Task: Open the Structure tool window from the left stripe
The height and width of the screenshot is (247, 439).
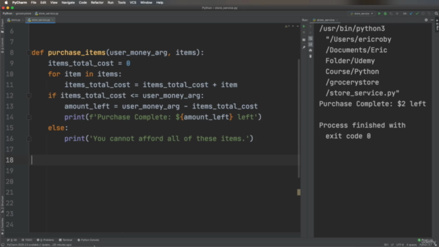Action: point(2,204)
